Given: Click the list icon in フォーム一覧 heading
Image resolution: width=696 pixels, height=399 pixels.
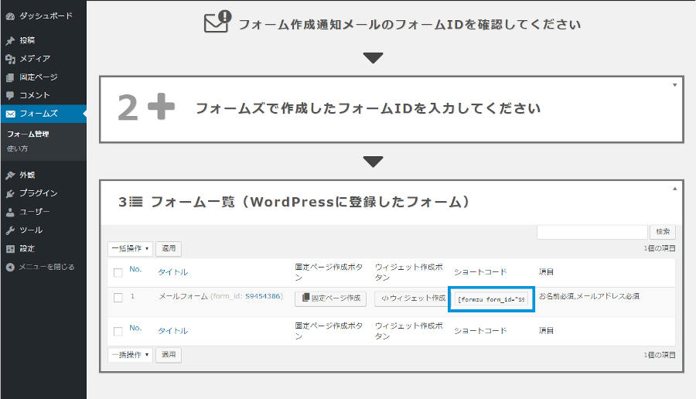Looking at the screenshot, I should (136, 202).
